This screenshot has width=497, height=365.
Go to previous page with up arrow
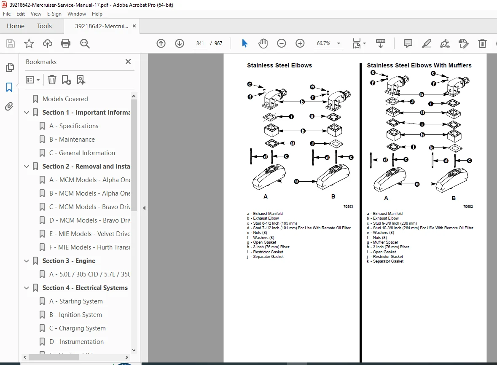(x=161, y=43)
